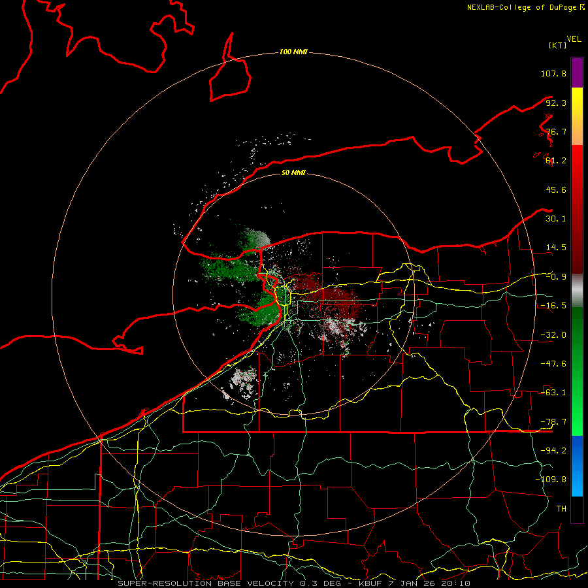The image size is (588, 588).
Task: Select the -32.0 scale value
Action: tap(553, 335)
